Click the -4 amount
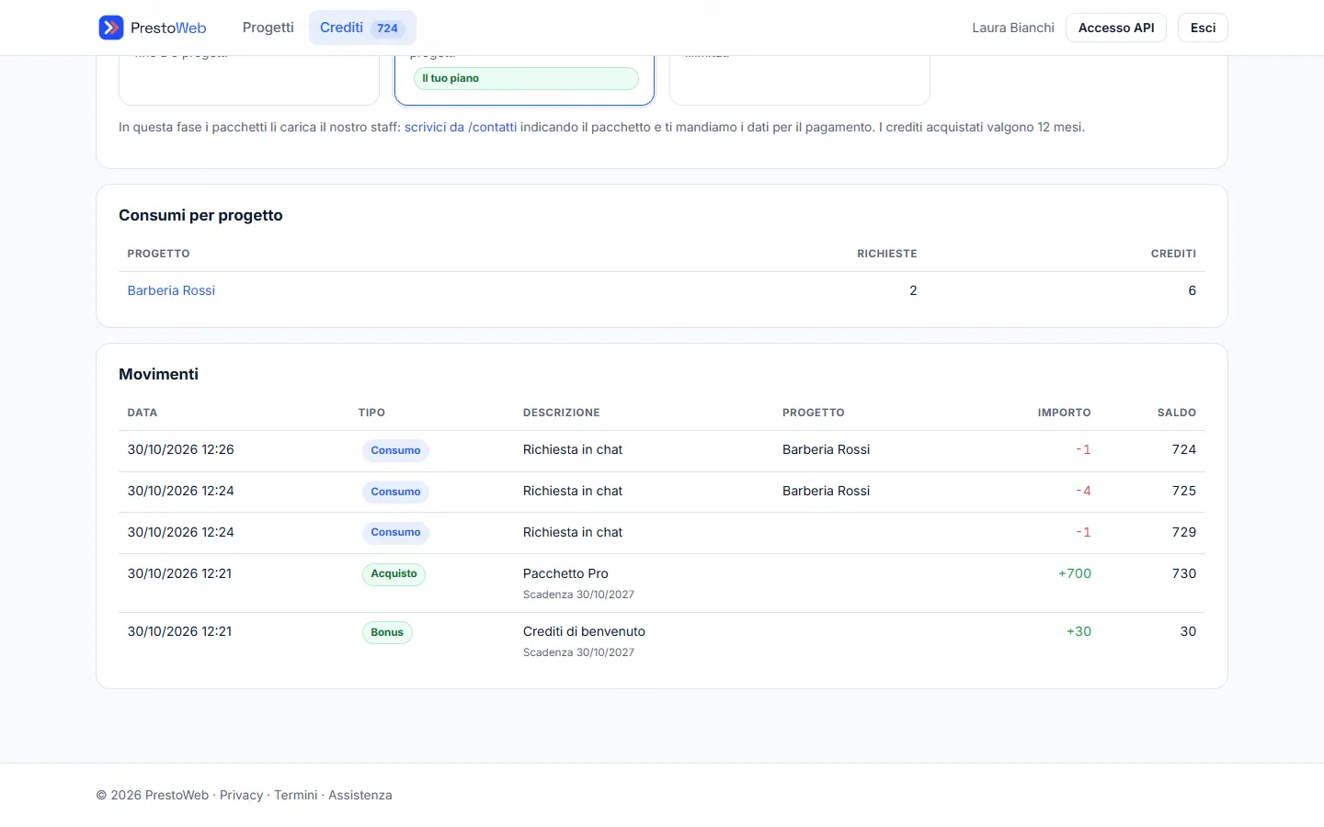The image size is (1324, 827). click(x=1083, y=491)
